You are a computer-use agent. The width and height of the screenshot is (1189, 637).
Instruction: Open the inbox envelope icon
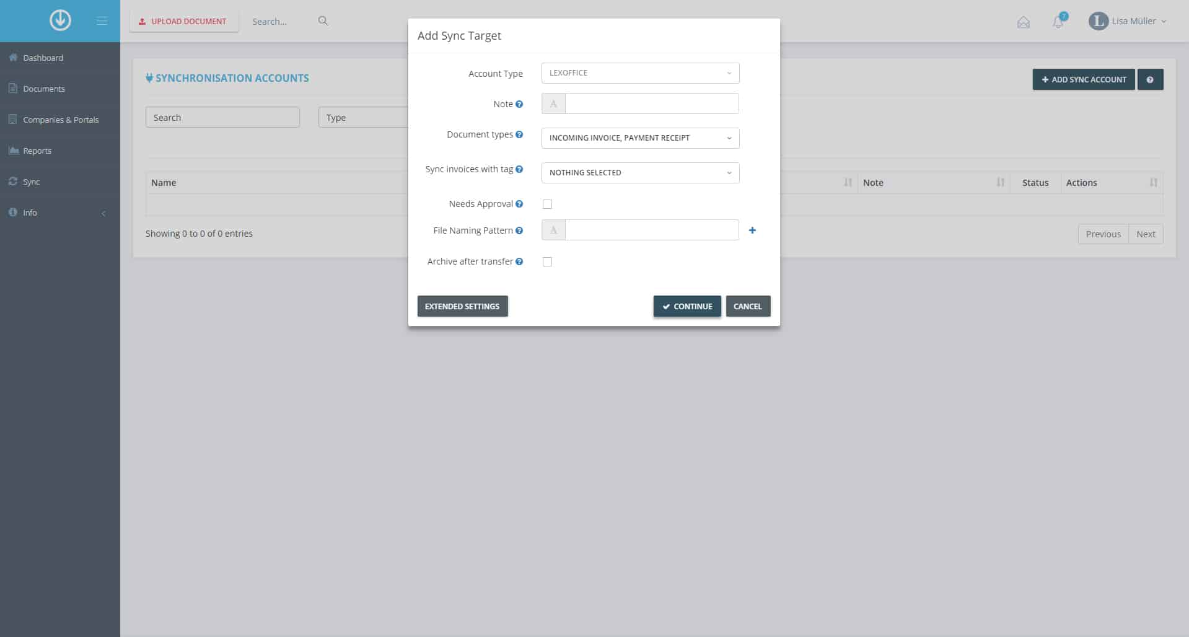[x=1024, y=22]
